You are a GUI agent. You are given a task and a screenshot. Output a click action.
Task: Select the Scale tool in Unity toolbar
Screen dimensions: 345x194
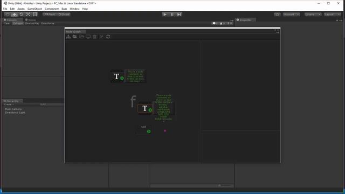[x=28, y=15]
